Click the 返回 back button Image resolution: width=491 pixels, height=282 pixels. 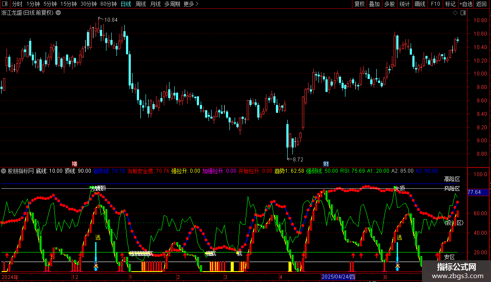click(481, 4)
